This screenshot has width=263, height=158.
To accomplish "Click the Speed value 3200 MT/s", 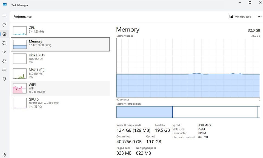I will (204, 125).
